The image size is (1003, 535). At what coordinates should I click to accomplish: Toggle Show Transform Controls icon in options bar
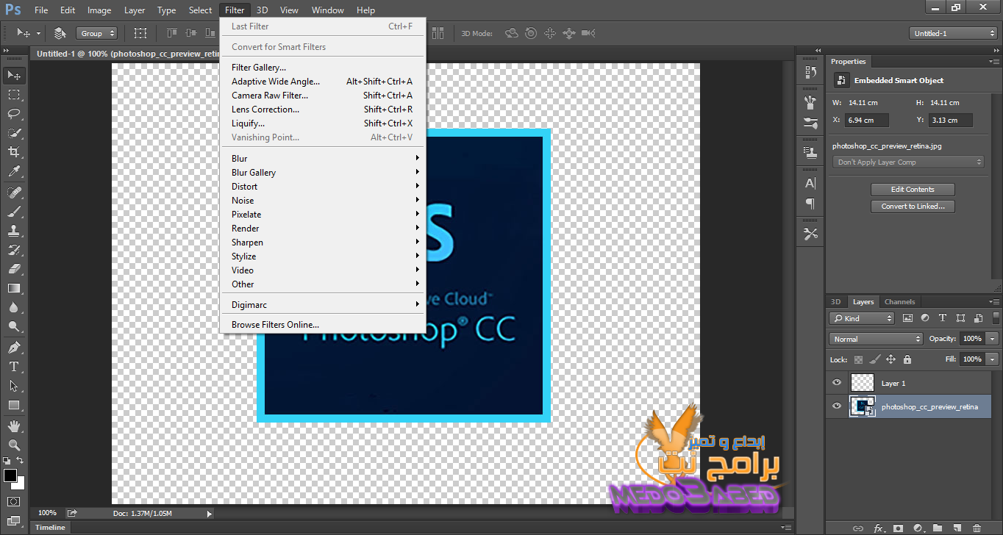click(140, 33)
